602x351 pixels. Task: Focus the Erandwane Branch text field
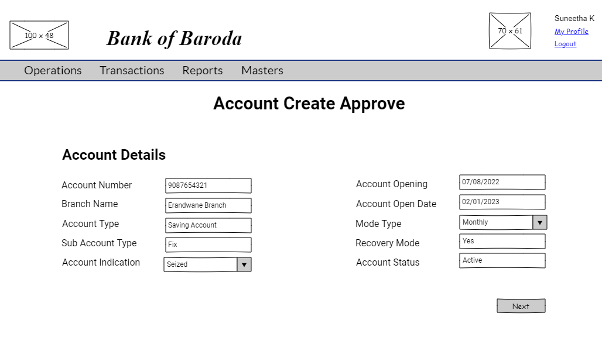pos(208,205)
